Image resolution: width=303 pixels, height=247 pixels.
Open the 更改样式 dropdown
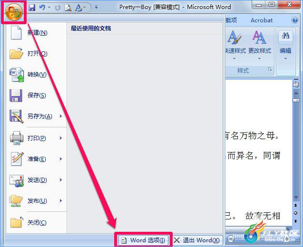click(x=260, y=45)
